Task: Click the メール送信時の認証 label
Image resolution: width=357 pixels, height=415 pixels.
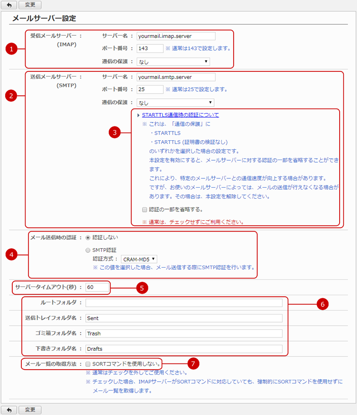Action: [54, 238]
